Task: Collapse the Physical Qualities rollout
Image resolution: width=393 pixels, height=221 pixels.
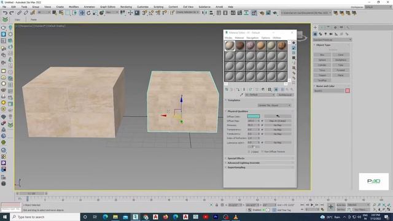Action: point(259,111)
